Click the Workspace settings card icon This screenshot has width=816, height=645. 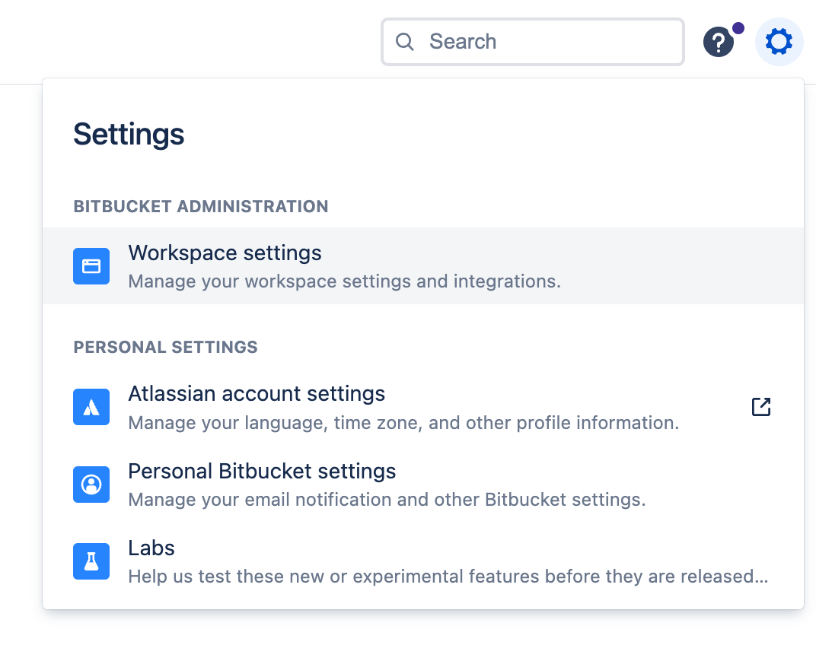91,266
